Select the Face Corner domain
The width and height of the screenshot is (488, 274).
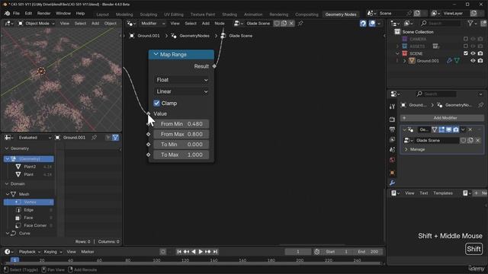pyautogui.click(x=35, y=225)
